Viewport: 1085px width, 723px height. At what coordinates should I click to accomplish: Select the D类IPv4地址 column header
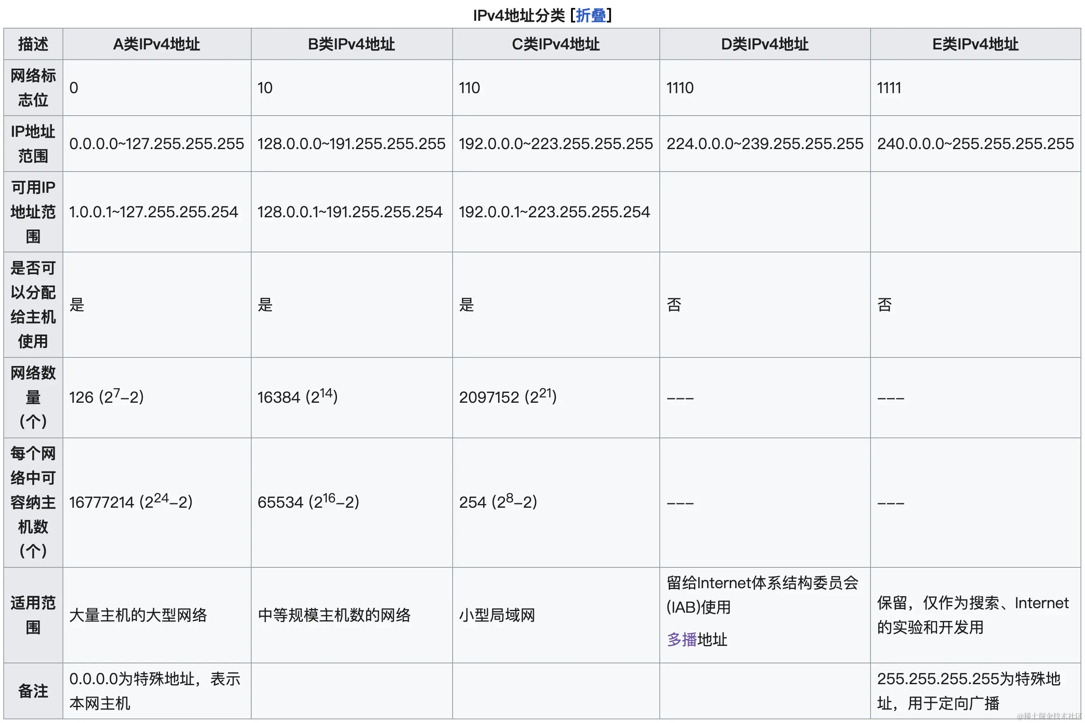coord(764,44)
